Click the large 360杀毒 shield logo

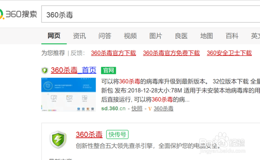pyautogui.click(x=58, y=140)
